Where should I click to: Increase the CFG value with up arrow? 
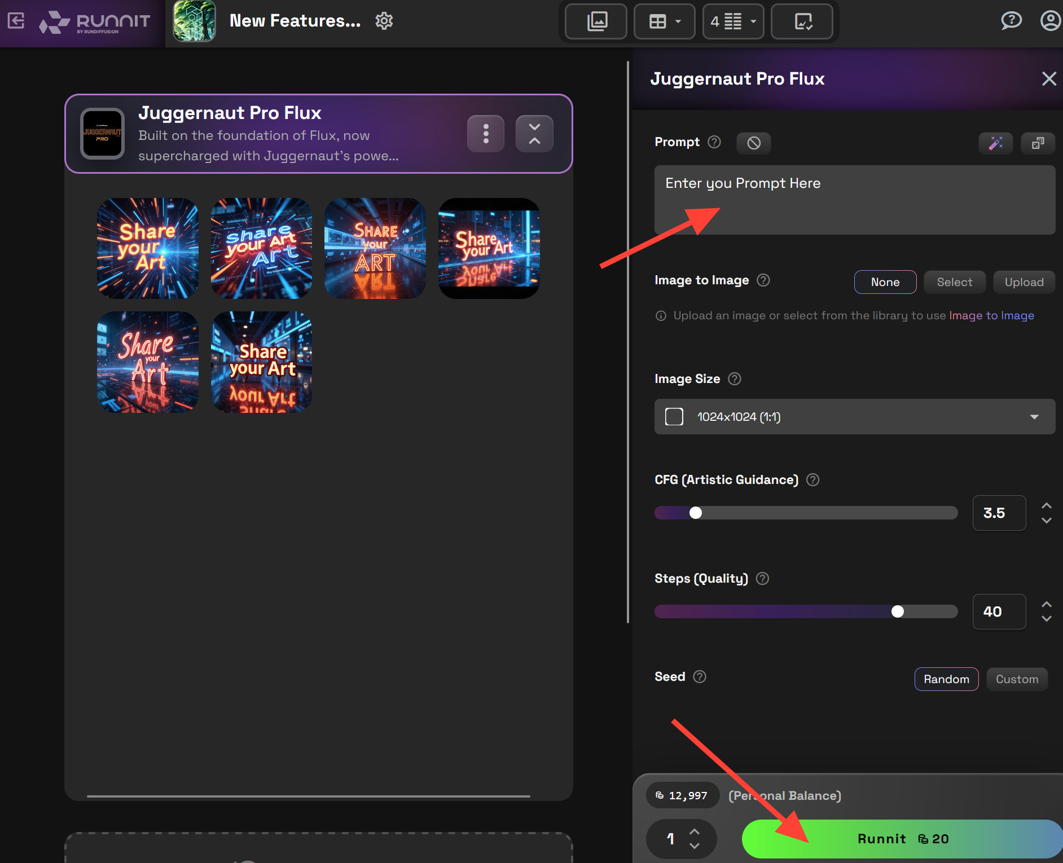coord(1047,505)
